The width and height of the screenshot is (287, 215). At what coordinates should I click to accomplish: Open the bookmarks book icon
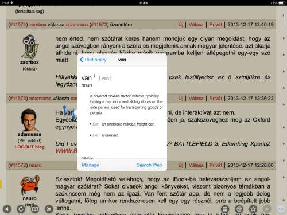pos(35,209)
